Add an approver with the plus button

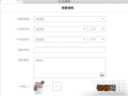click(57, 86)
